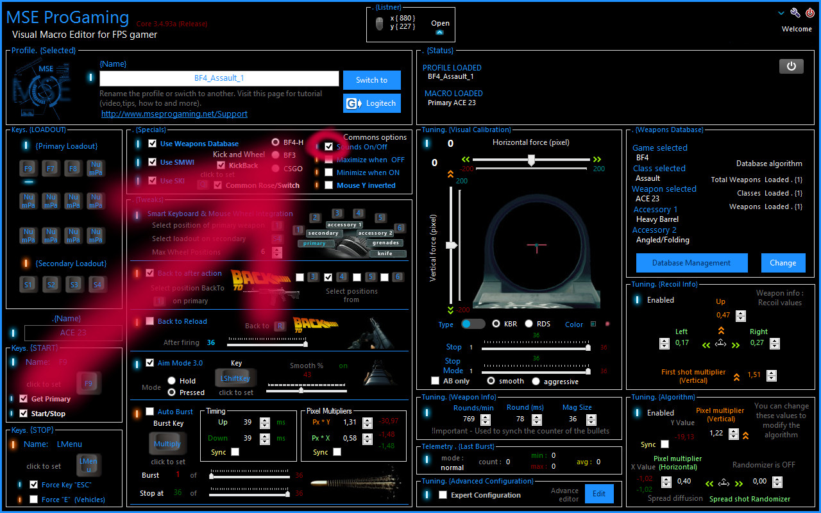Screen dimensions: 821x513
Task: Click the S3 key in Secondary Loadout
Action: (74, 284)
